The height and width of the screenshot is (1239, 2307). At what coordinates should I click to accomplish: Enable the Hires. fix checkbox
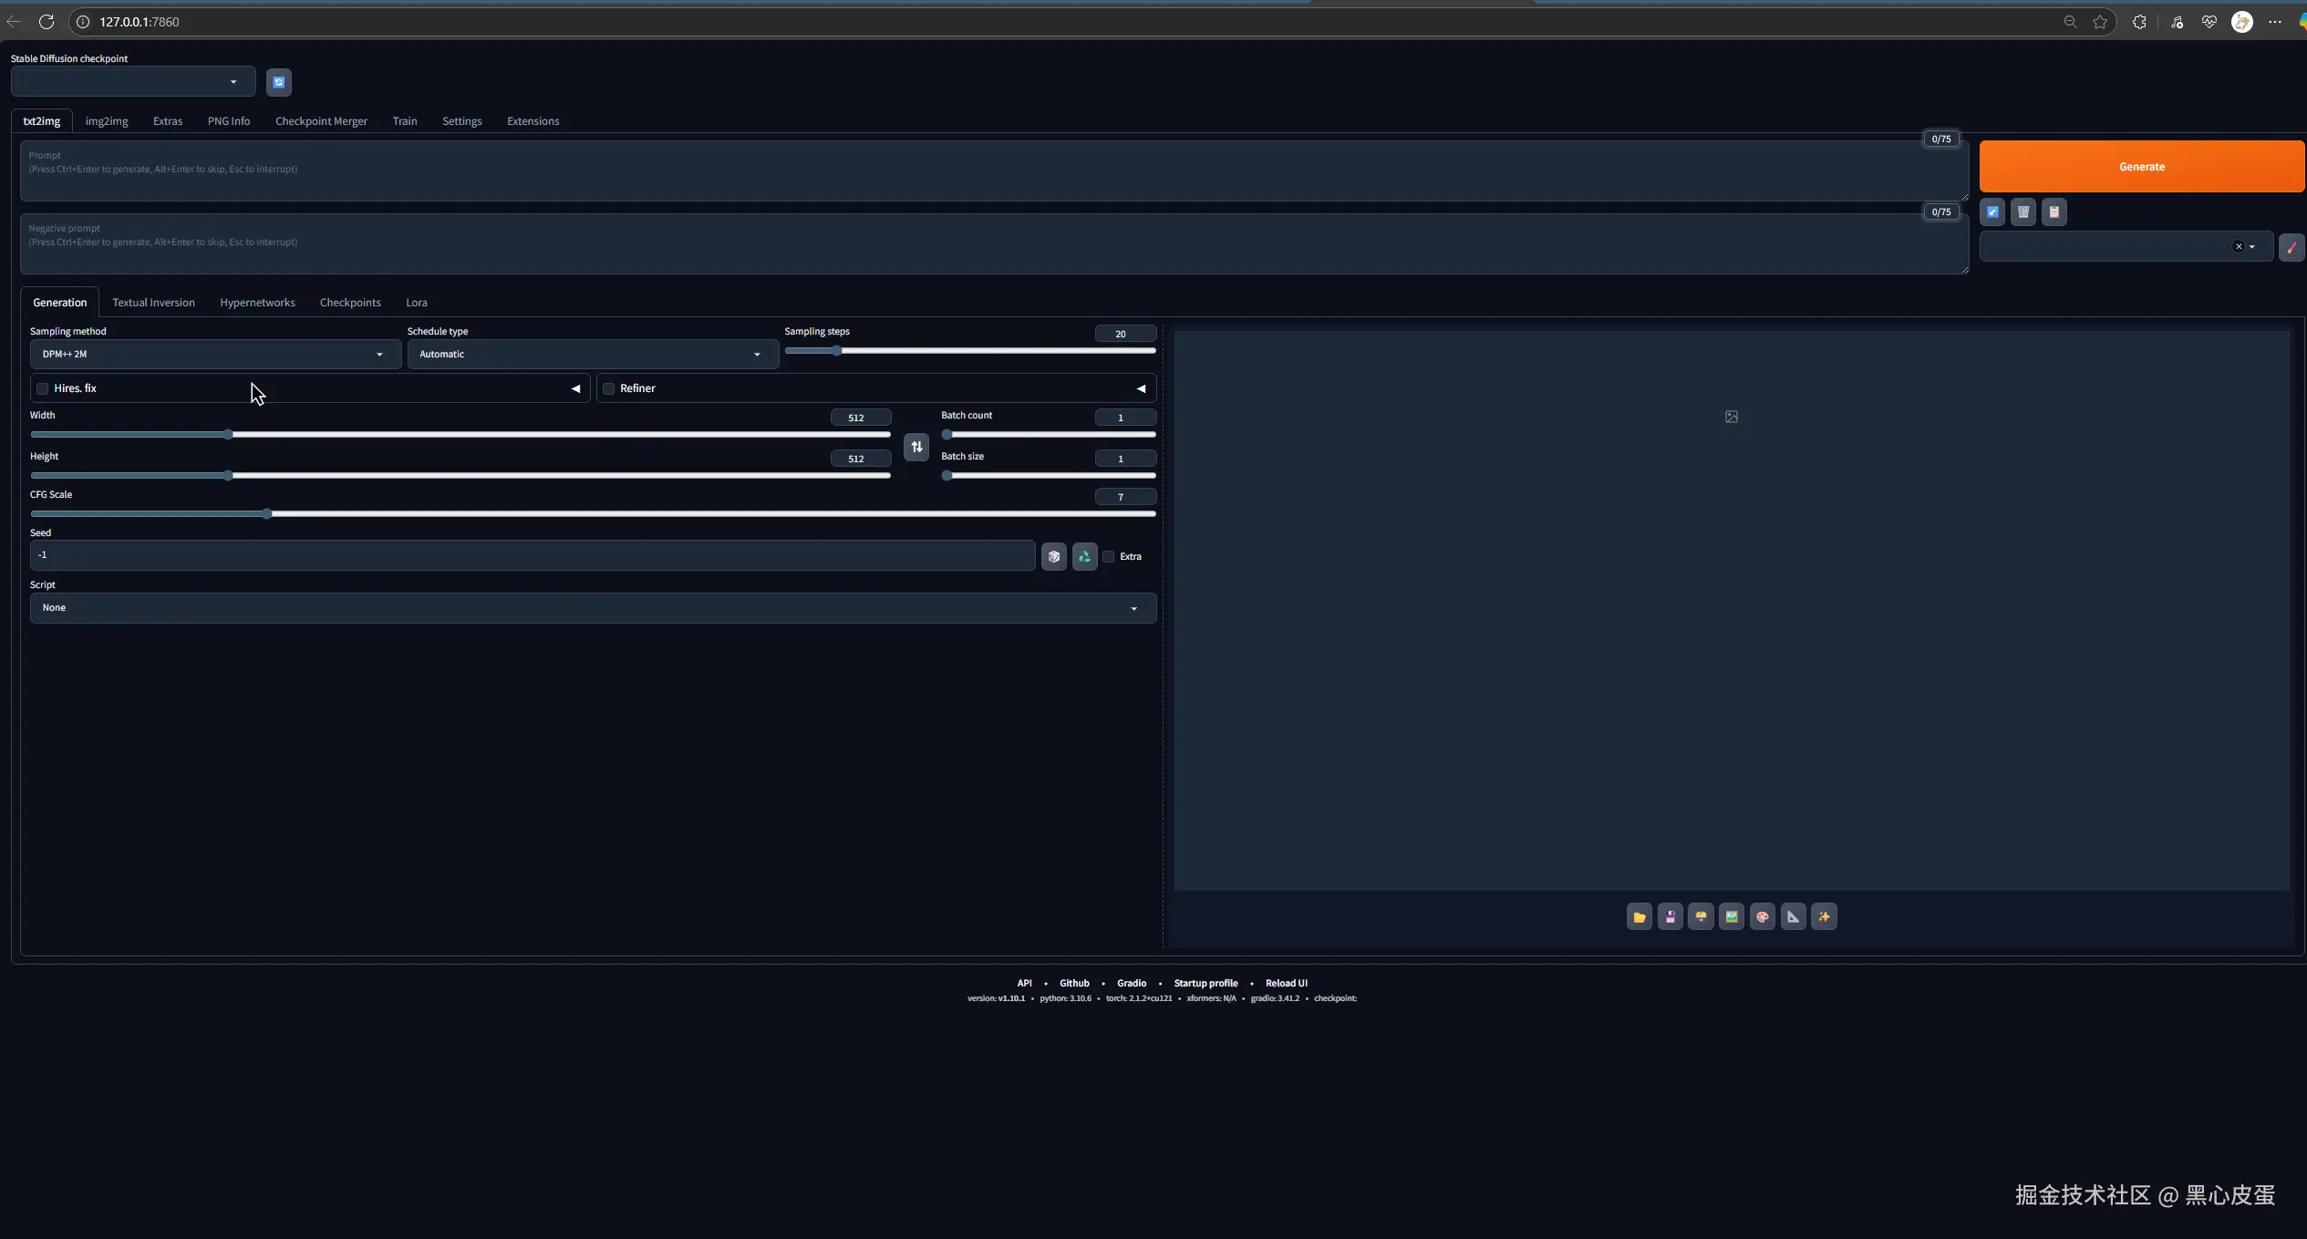click(x=42, y=388)
